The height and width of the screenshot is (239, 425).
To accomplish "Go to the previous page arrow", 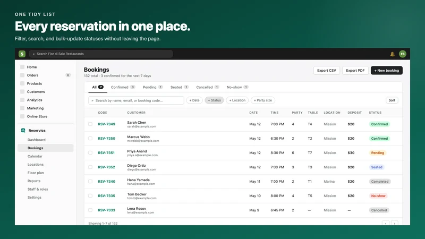I will (x=386, y=223).
